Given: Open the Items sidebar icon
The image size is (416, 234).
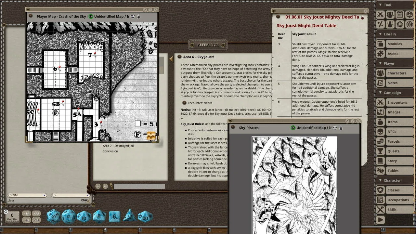Looking at the screenshot, I should click(x=380, y=122).
